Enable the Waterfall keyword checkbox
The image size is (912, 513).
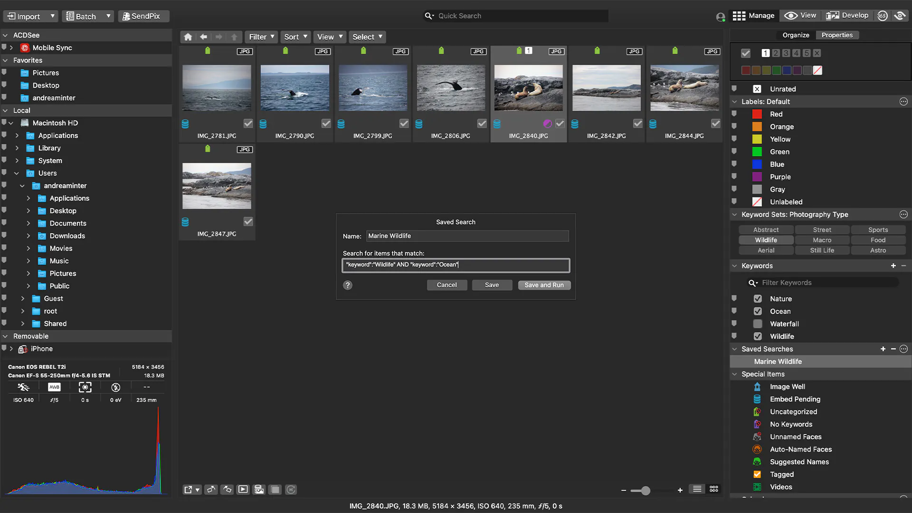click(x=759, y=323)
